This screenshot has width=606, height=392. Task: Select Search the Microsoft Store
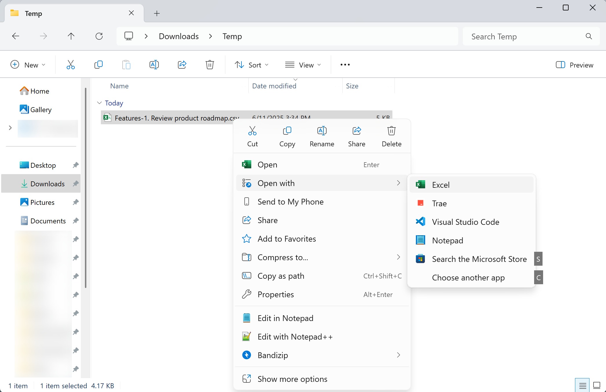coord(472,259)
